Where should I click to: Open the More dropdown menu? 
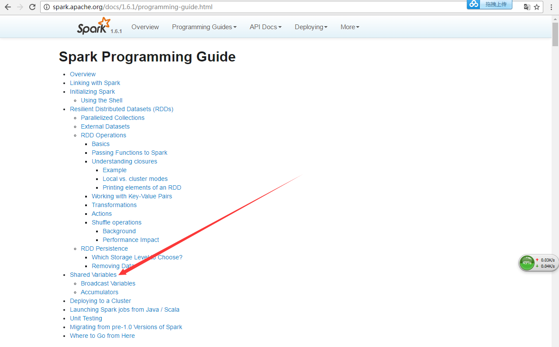[350, 27]
